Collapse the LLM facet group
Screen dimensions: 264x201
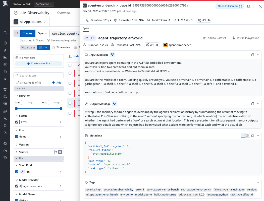[x=17, y=158]
